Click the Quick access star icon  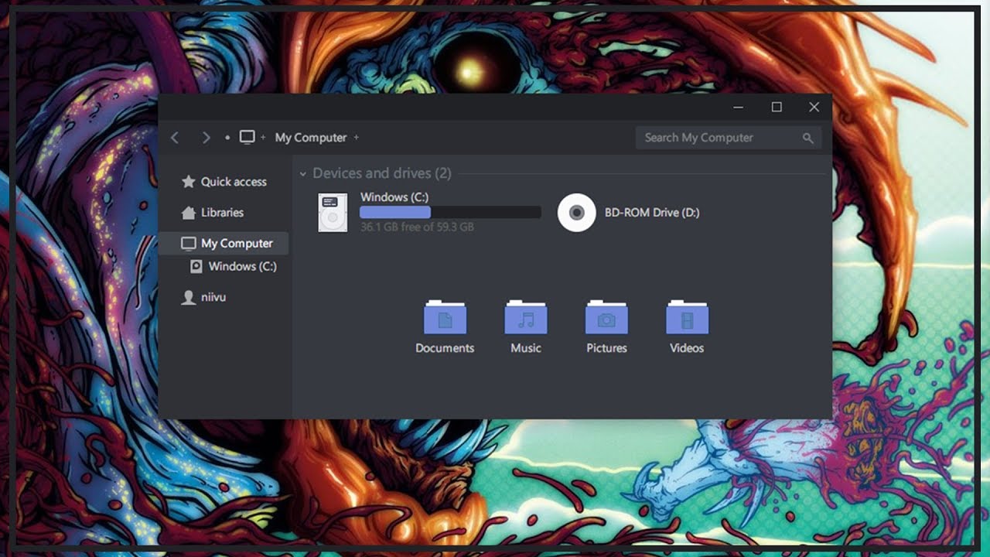click(188, 182)
